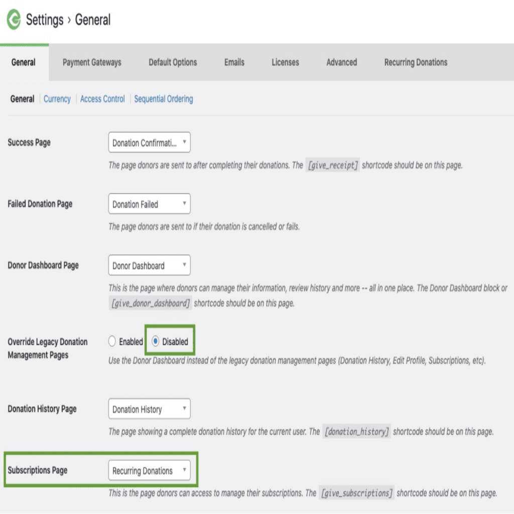Click the Subscriptions Page label

click(37, 470)
